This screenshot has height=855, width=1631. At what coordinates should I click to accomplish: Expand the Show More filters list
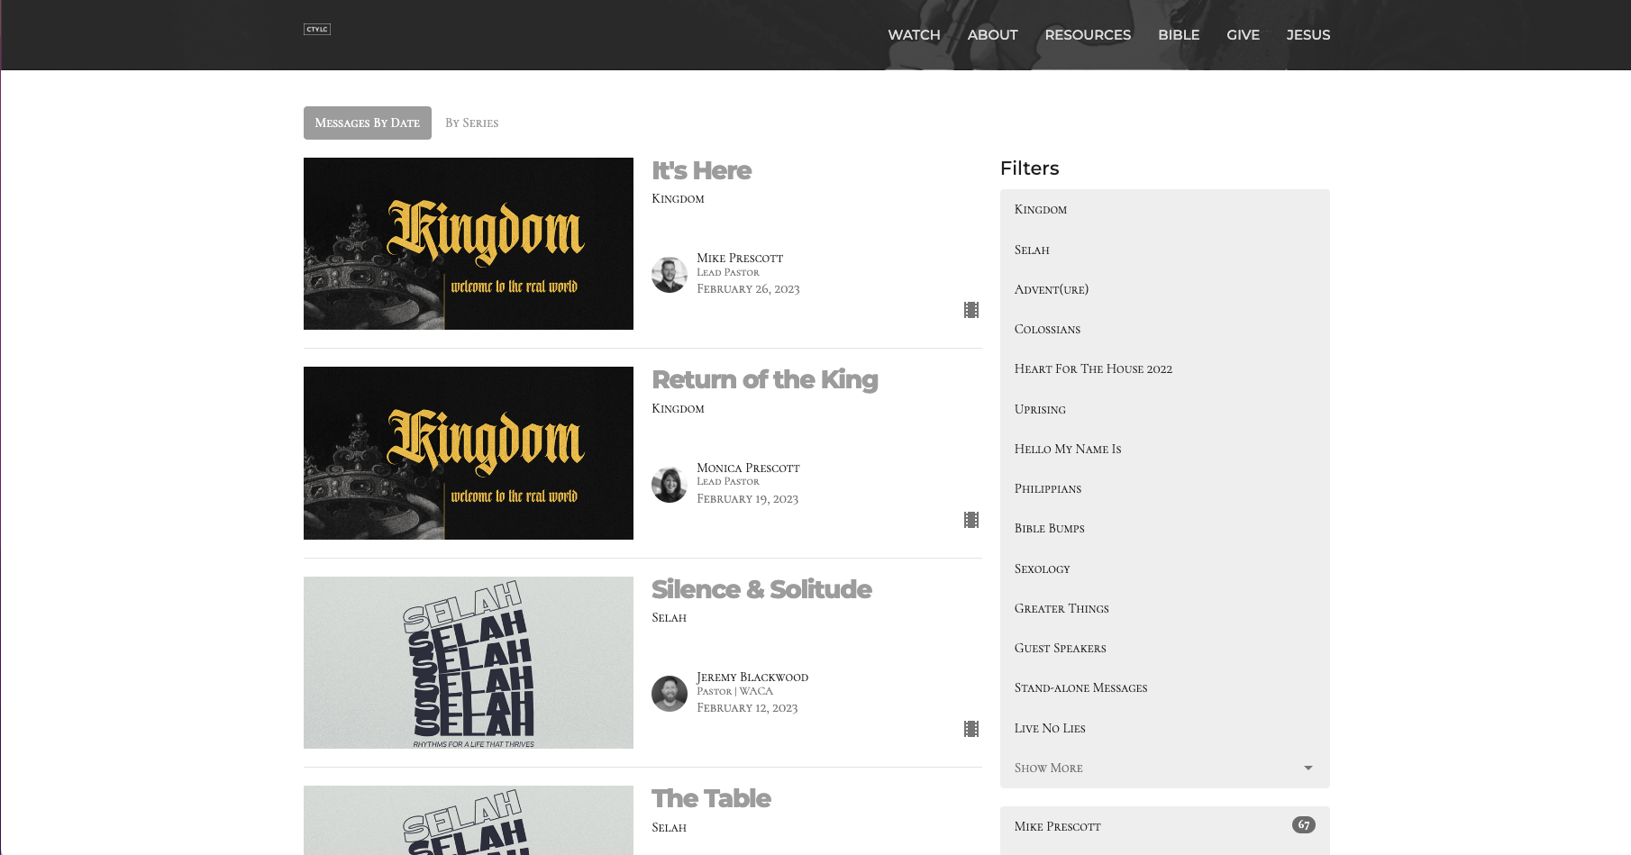[x=1048, y=768]
